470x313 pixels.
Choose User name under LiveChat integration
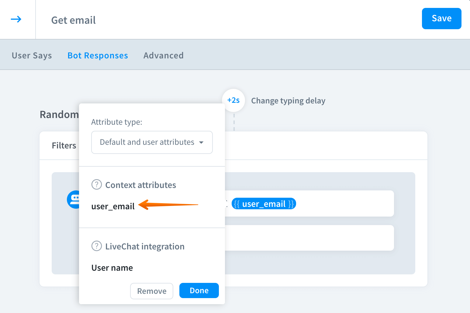pos(112,268)
